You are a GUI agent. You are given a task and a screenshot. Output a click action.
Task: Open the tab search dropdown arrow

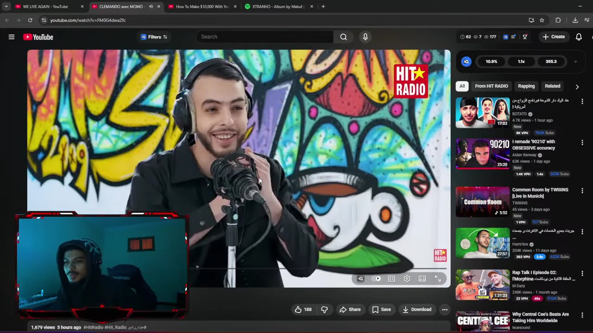pyautogui.click(x=6, y=6)
